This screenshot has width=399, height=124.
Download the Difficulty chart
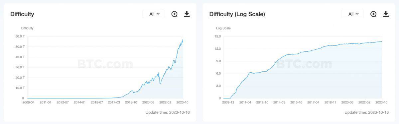point(187,14)
